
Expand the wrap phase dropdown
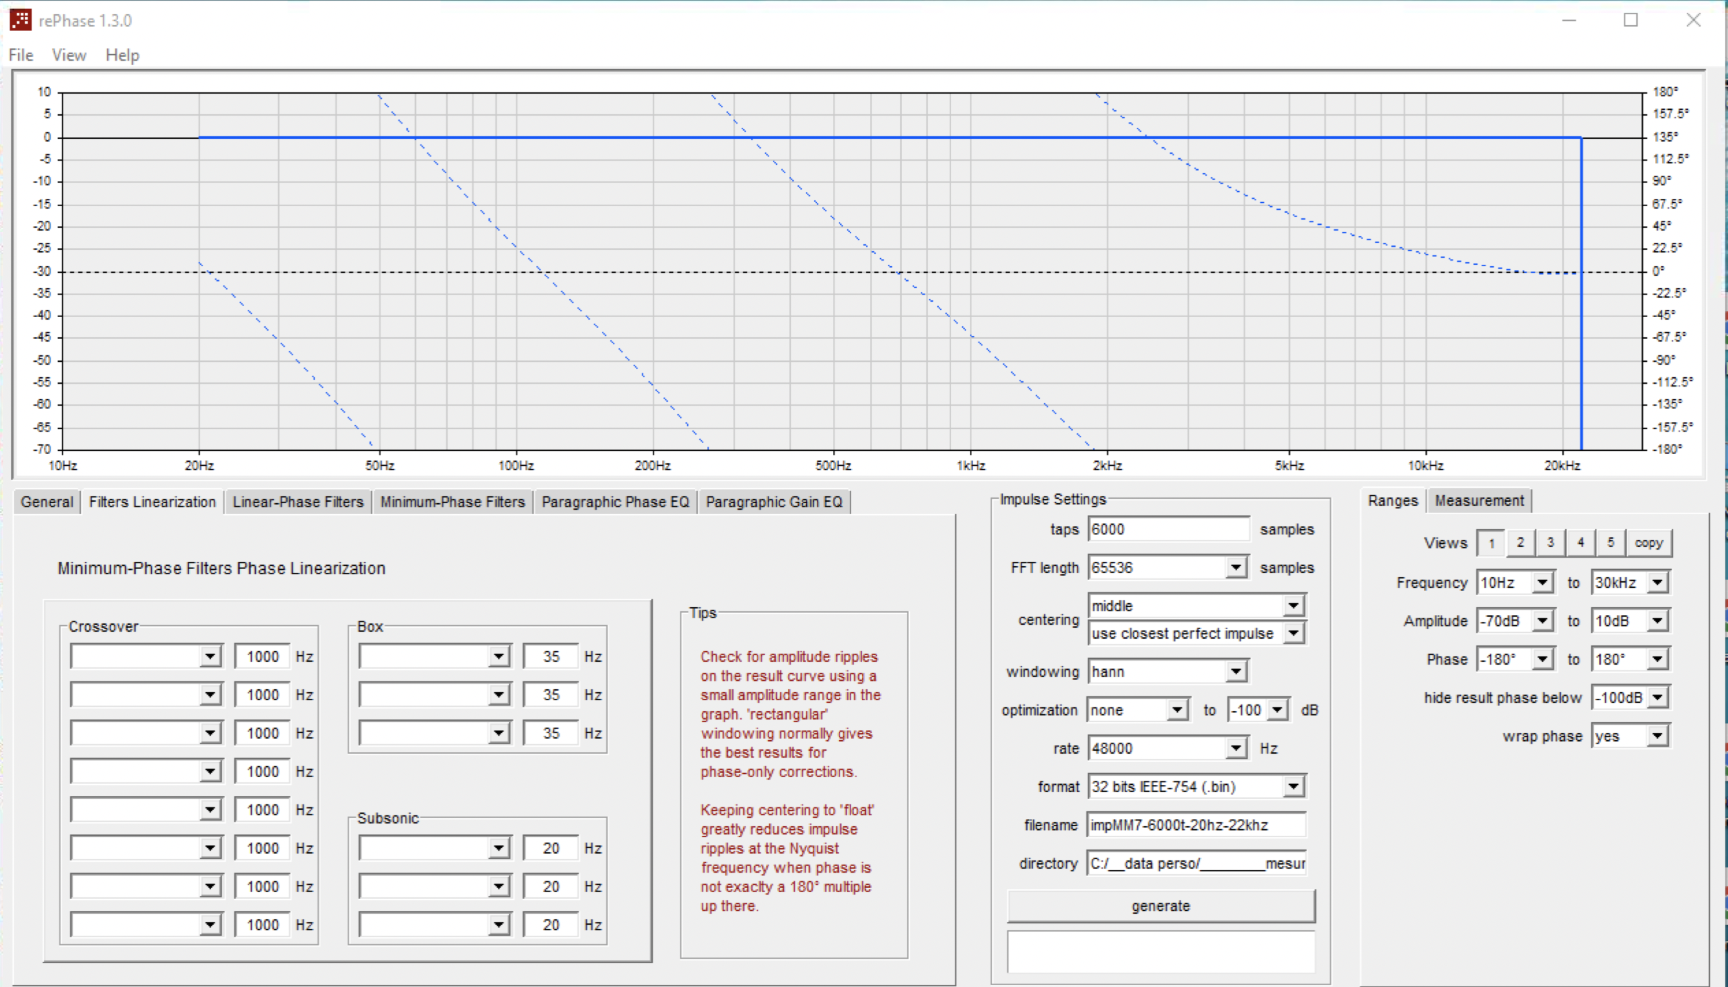click(1658, 736)
